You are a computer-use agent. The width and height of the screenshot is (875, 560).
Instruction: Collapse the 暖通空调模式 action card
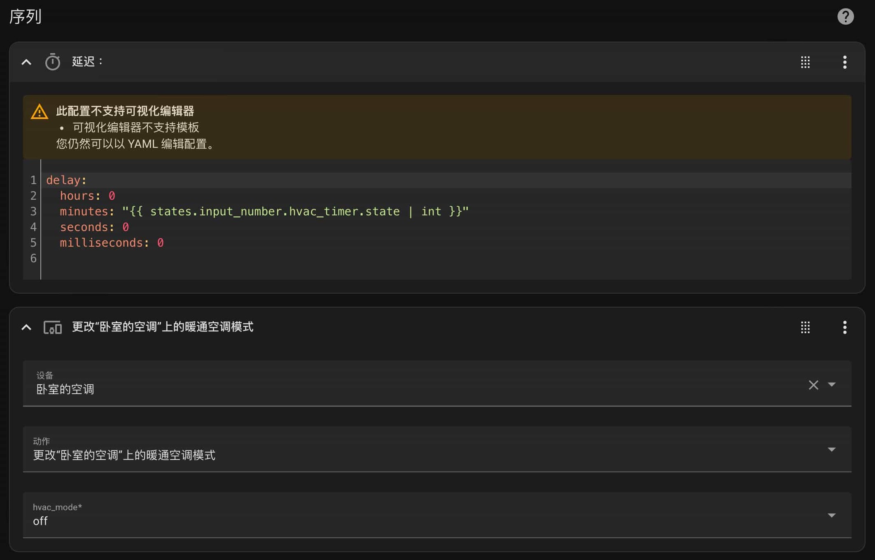(26, 328)
